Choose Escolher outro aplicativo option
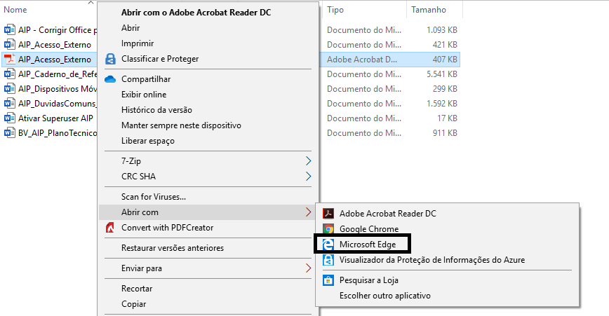The image size is (609, 316). pos(385,296)
